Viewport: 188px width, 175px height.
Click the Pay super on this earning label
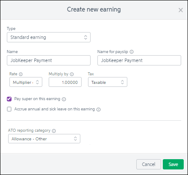pyautogui.click(x=37, y=99)
